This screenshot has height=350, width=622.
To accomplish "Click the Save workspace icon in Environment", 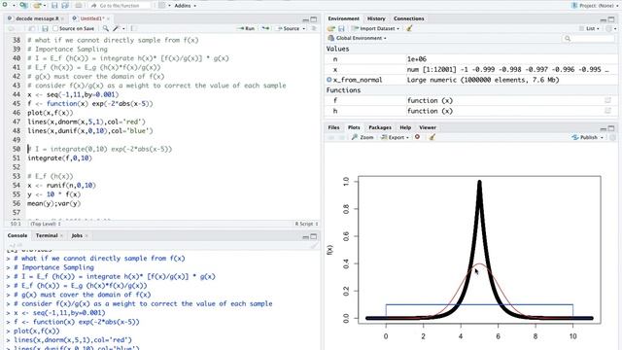I will (341, 28).
